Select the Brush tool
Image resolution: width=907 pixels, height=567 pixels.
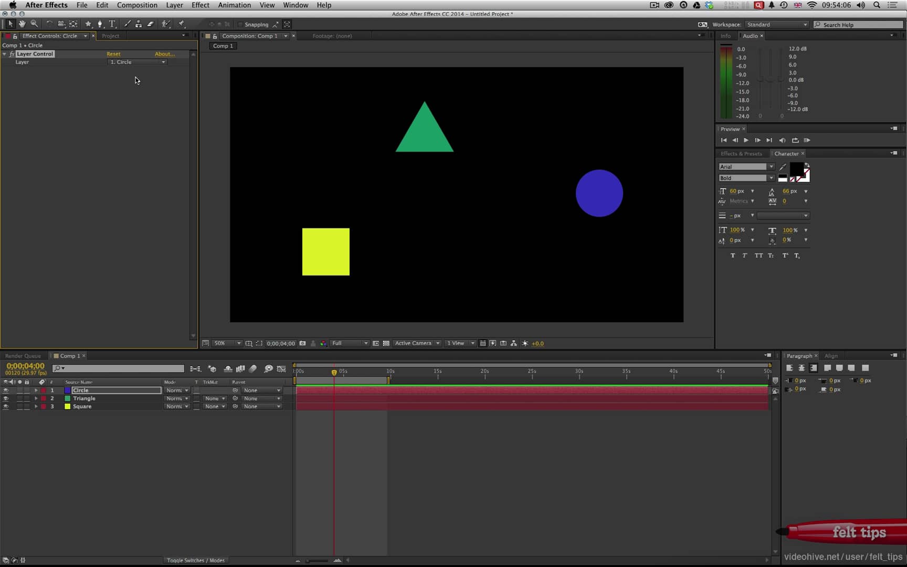(127, 24)
